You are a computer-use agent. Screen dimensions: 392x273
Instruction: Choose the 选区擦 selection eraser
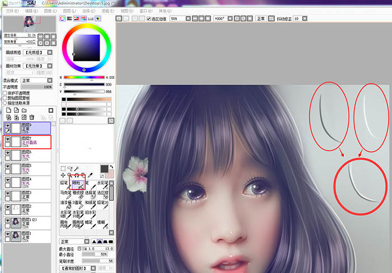tap(102, 195)
